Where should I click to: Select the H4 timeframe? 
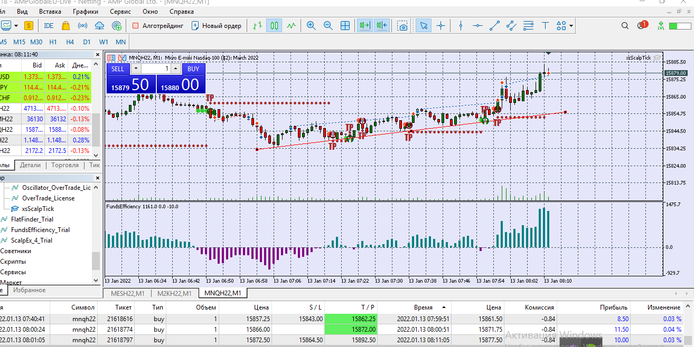point(70,42)
